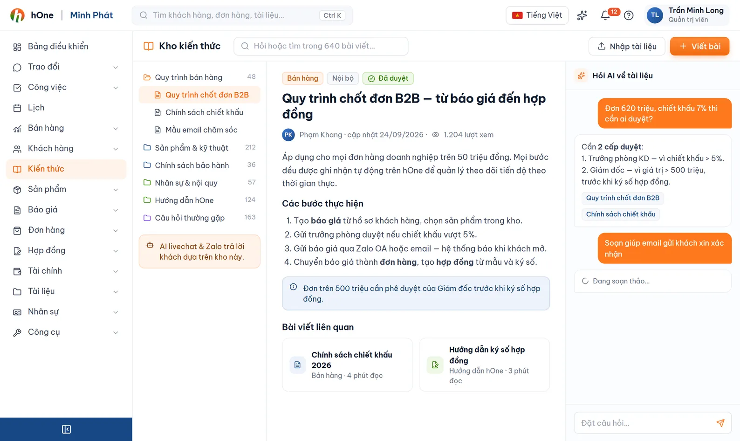The image size is (740, 441).
Task: Click the hOne logo icon
Action: click(18, 15)
